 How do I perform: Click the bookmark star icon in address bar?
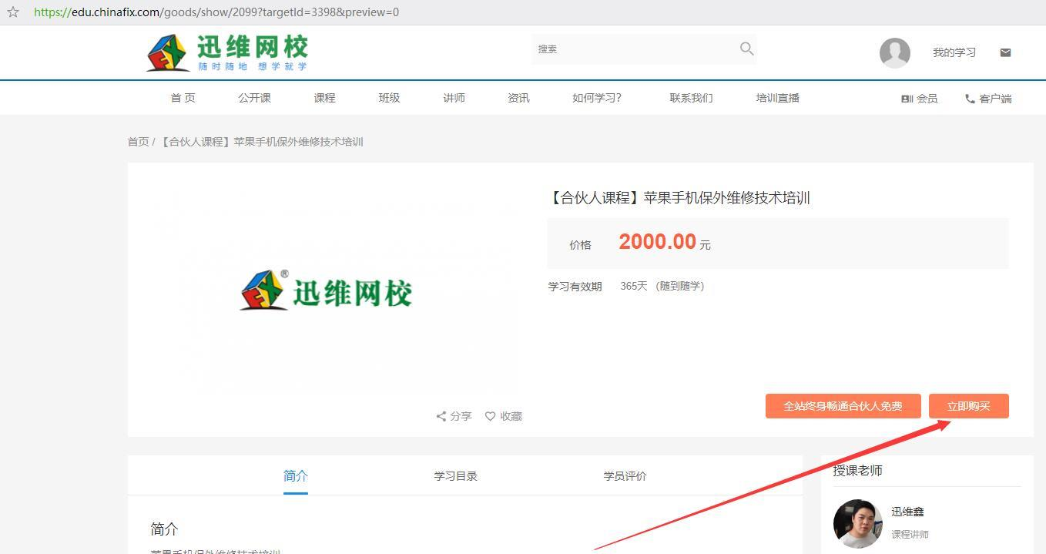tap(12, 12)
